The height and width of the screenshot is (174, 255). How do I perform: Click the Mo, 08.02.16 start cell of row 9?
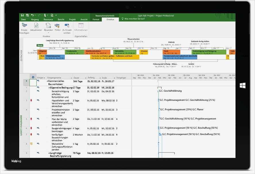click(94, 153)
